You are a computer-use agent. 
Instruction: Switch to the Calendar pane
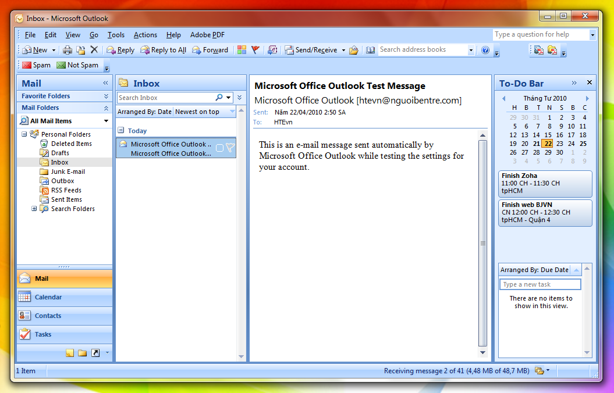[x=48, y=297]
